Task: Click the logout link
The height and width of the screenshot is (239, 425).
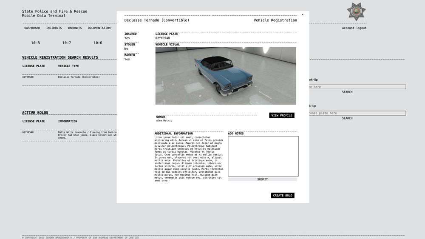Action: [x=361, y=28]
